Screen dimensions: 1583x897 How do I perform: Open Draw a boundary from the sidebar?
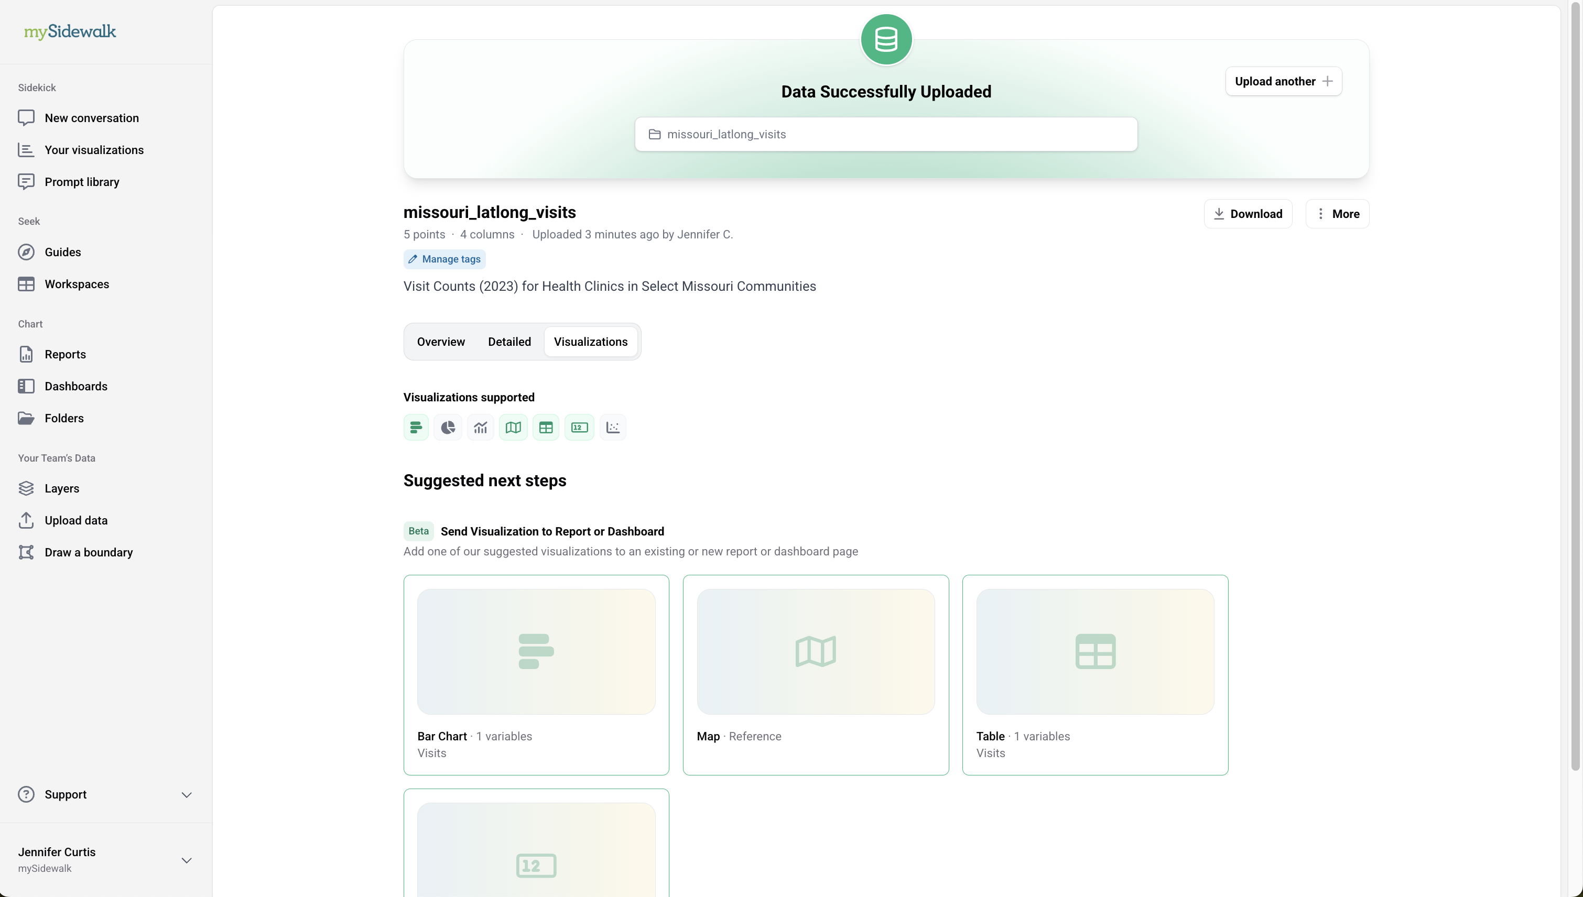[x=88, y=553]
